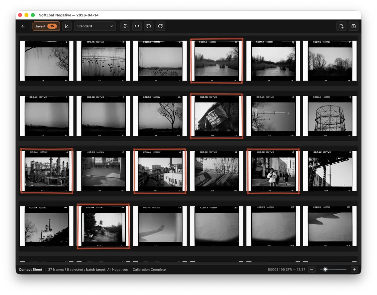
Task: Click the Contact Sheet status label
Action: (x=30, y=270)
